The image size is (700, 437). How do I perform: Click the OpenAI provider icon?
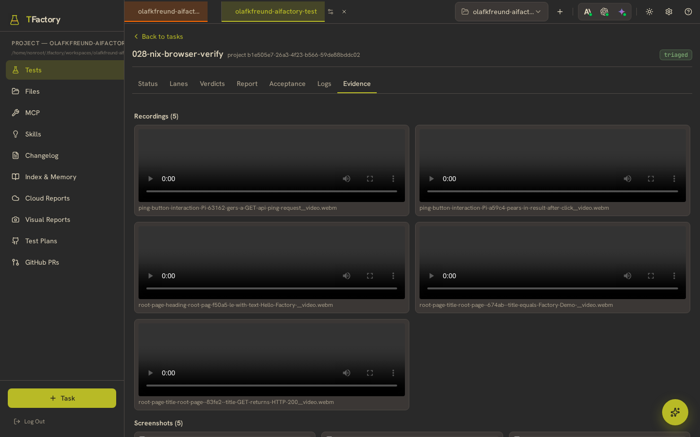point(604,12)
